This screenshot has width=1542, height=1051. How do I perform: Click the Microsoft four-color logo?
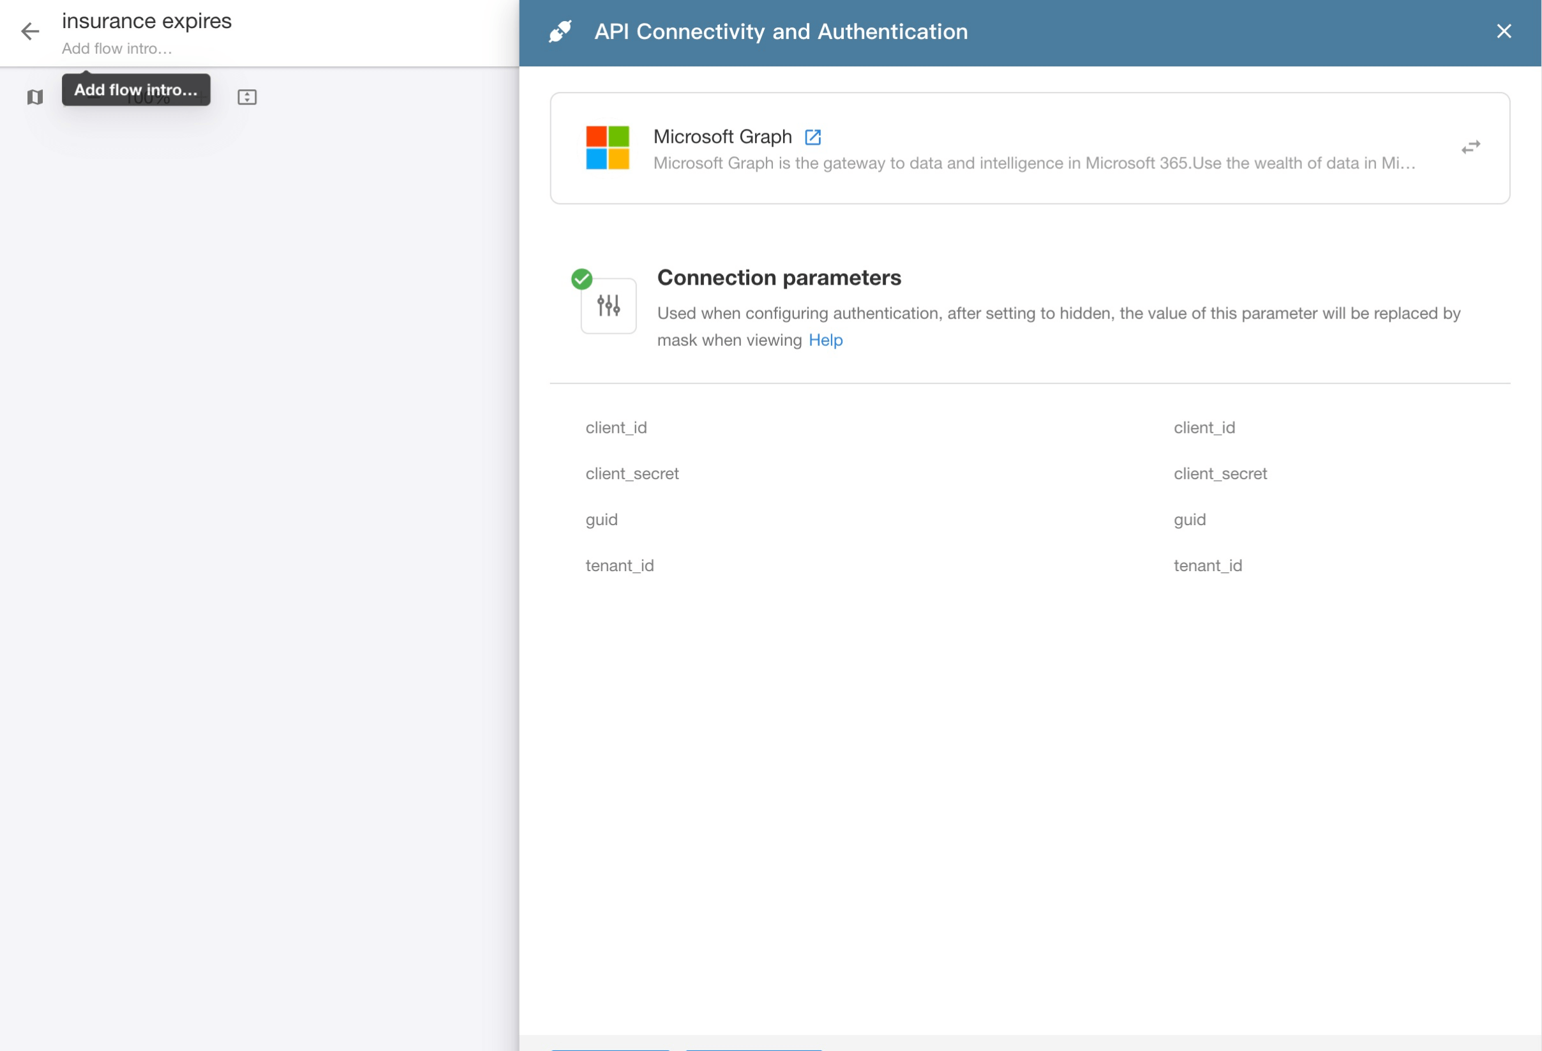(x=607, y=147)
